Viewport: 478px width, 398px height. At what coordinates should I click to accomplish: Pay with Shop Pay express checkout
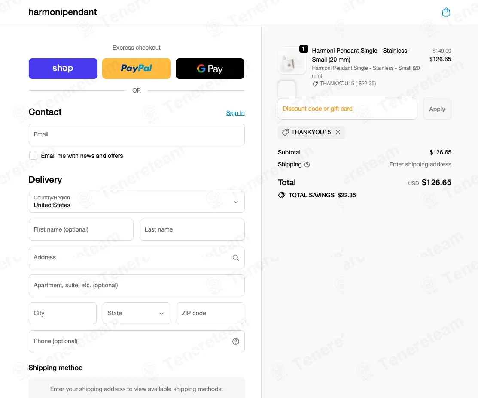pos(63,69)
